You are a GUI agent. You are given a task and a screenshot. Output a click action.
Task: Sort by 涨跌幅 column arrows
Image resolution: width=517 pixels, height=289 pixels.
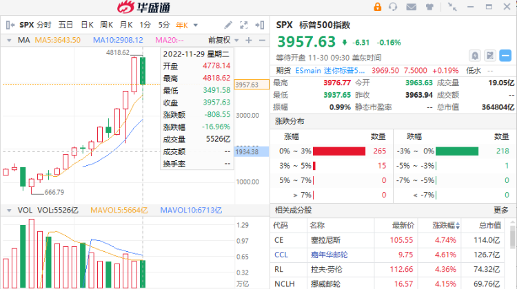point(458,226)
